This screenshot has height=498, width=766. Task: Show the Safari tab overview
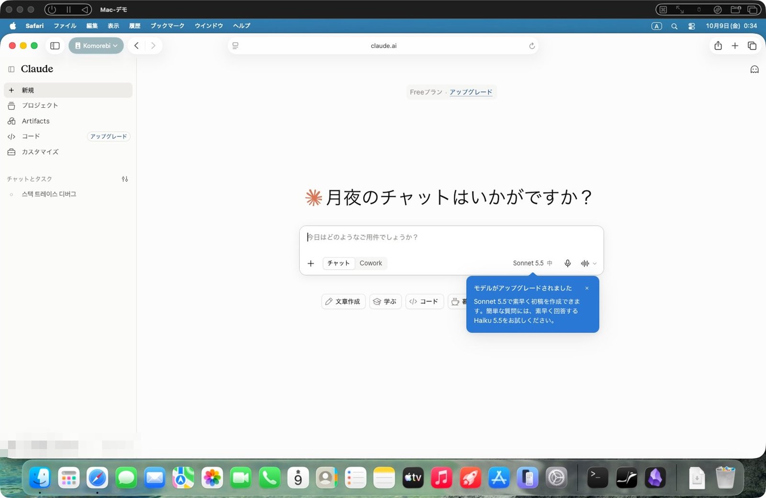752,45
